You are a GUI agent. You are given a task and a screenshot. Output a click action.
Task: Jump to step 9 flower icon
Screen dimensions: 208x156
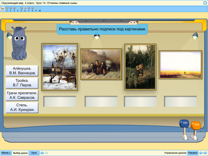point(36,8)
